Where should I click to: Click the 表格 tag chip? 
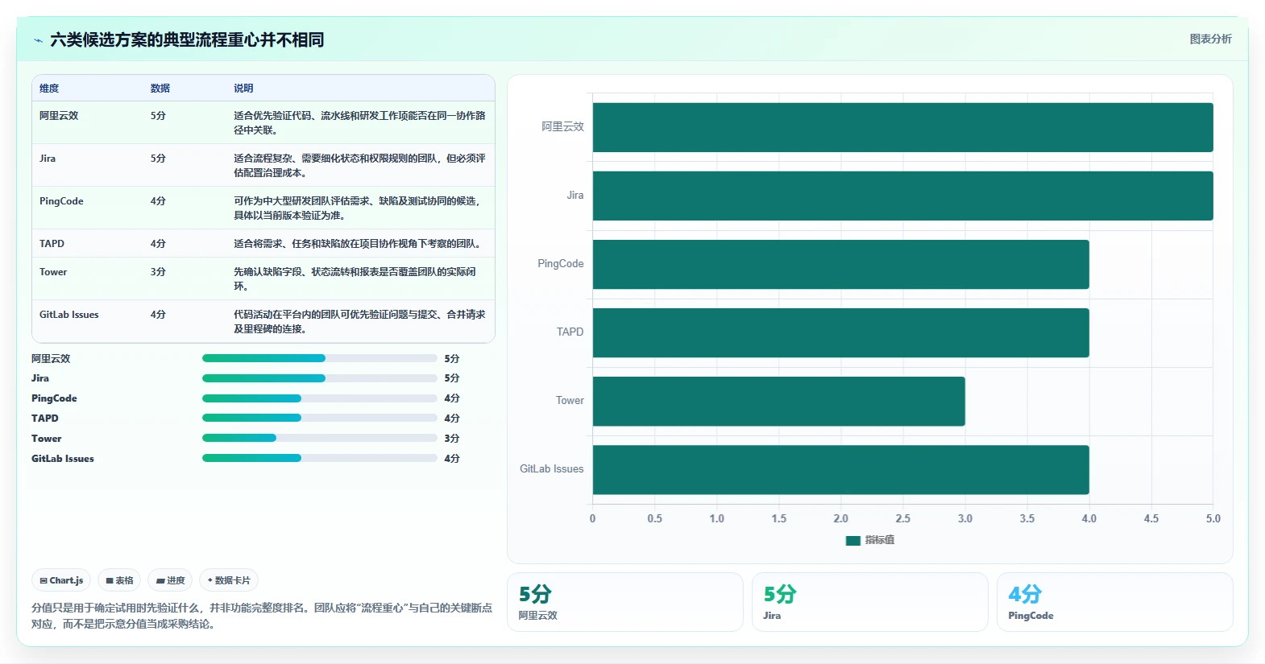pos(119,580)
